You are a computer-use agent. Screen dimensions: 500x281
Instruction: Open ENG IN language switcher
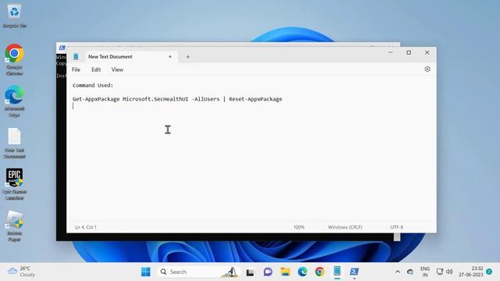point(425,272)
